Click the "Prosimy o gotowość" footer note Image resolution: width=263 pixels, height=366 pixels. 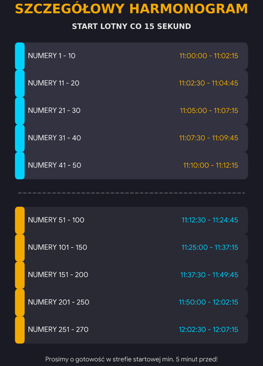(x=131, y=359)
